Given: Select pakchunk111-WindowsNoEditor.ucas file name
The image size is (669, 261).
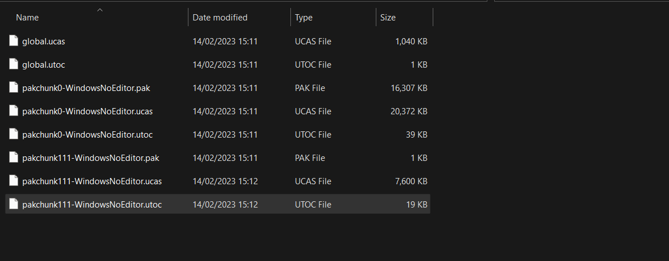Looking at the screenshot, I should [92, 181].
